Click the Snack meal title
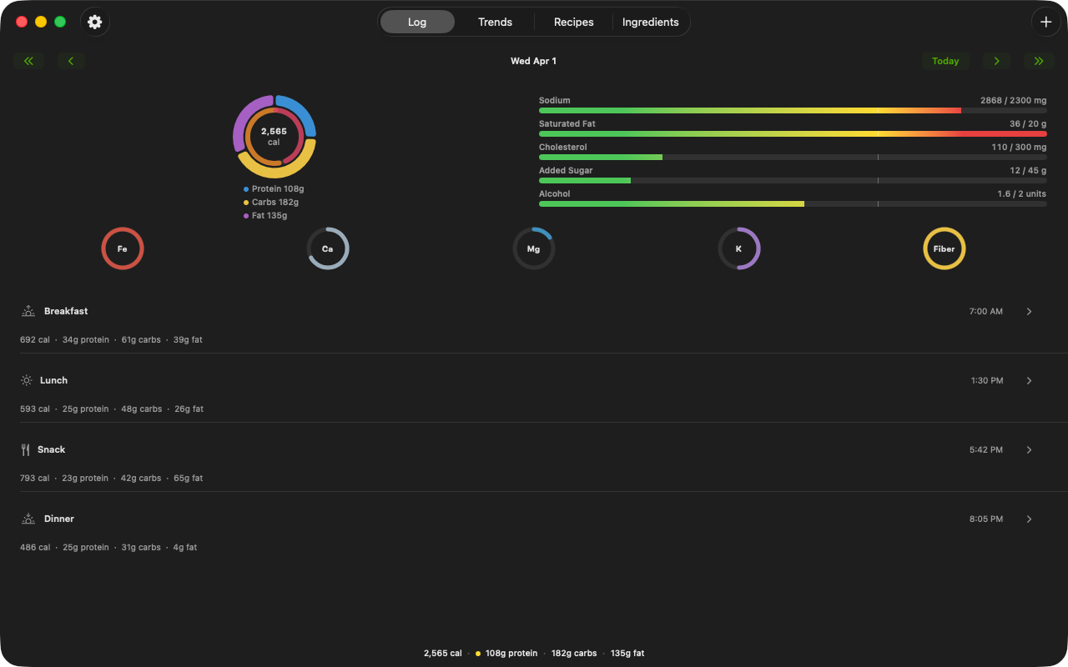The width and height of the screenshot is (1068, 667). pos(51,449)
